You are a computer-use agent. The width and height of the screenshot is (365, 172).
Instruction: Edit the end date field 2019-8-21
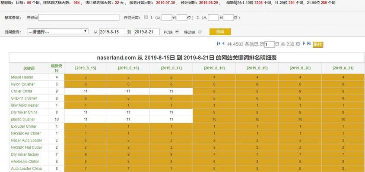click(x=147, y=32)
